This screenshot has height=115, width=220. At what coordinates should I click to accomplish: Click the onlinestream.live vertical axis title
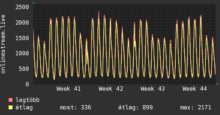(3, 44)
